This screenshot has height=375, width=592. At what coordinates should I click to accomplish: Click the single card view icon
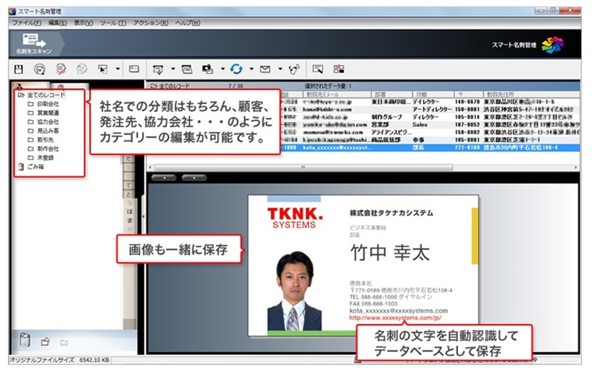(x=133, y=69)
